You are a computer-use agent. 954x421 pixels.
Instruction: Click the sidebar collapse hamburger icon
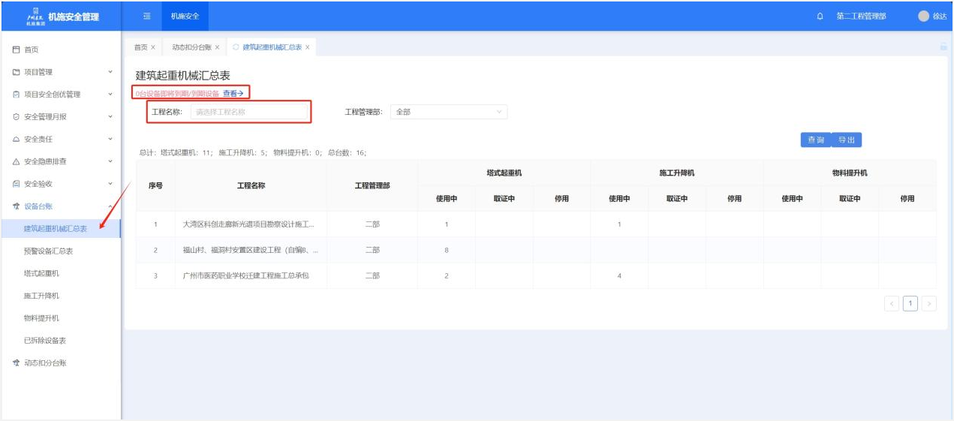(x=147, y=16)
